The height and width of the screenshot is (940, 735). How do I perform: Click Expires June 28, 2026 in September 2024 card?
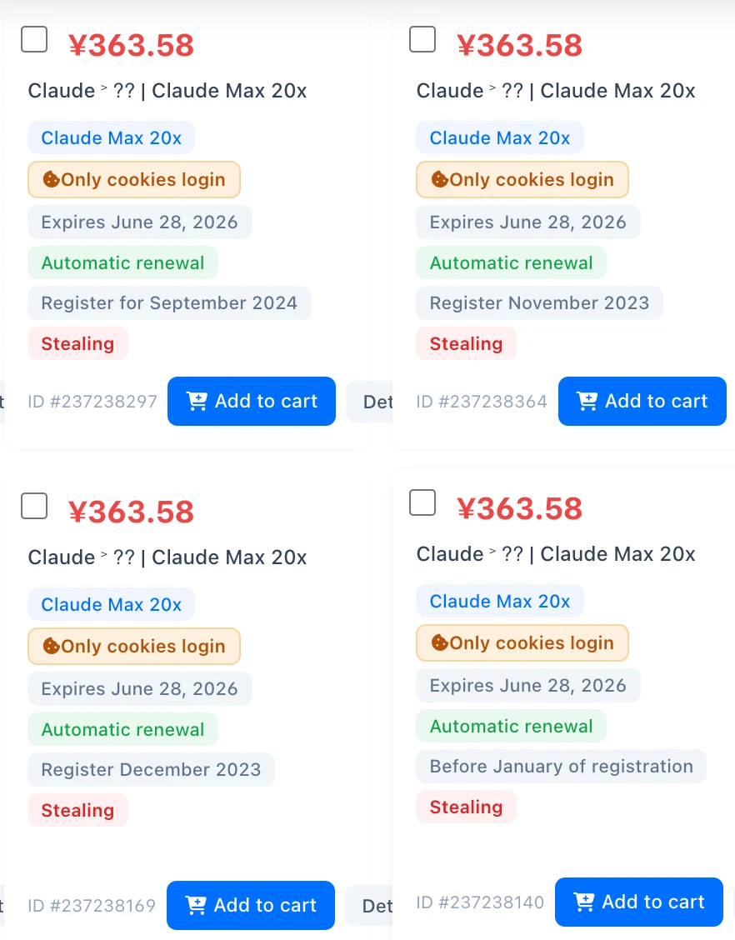click(x=140, y=222)
